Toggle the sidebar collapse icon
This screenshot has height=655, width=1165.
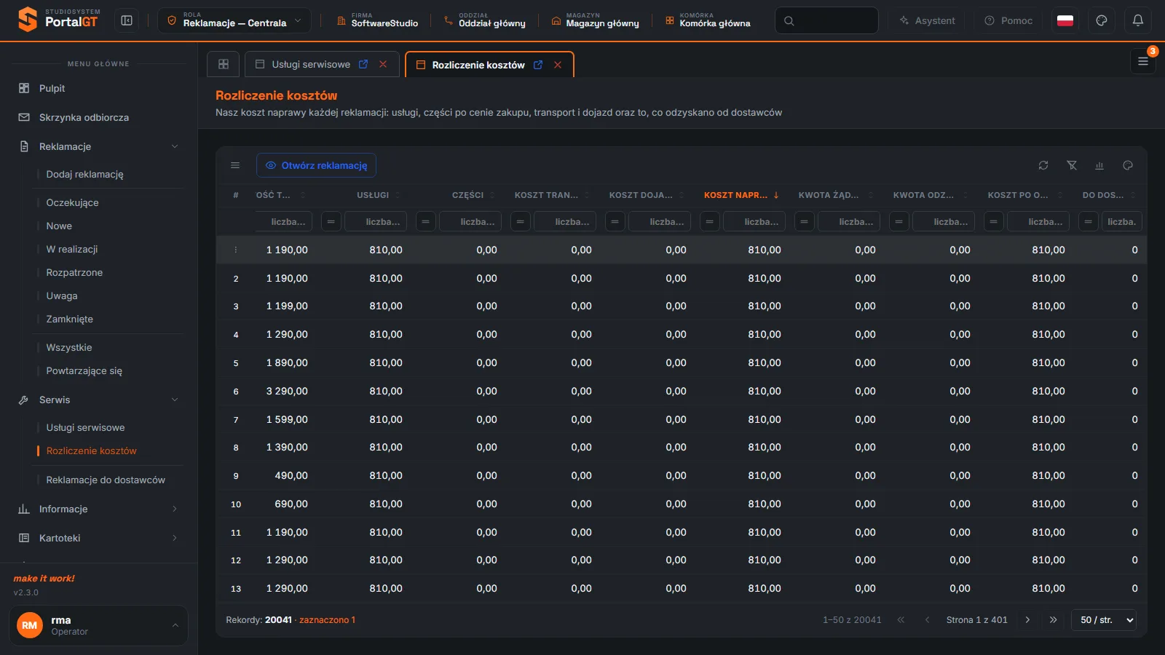(x=127, y=20)
